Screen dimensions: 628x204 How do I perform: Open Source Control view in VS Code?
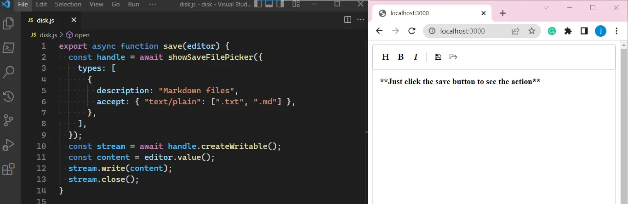[8, 121]
